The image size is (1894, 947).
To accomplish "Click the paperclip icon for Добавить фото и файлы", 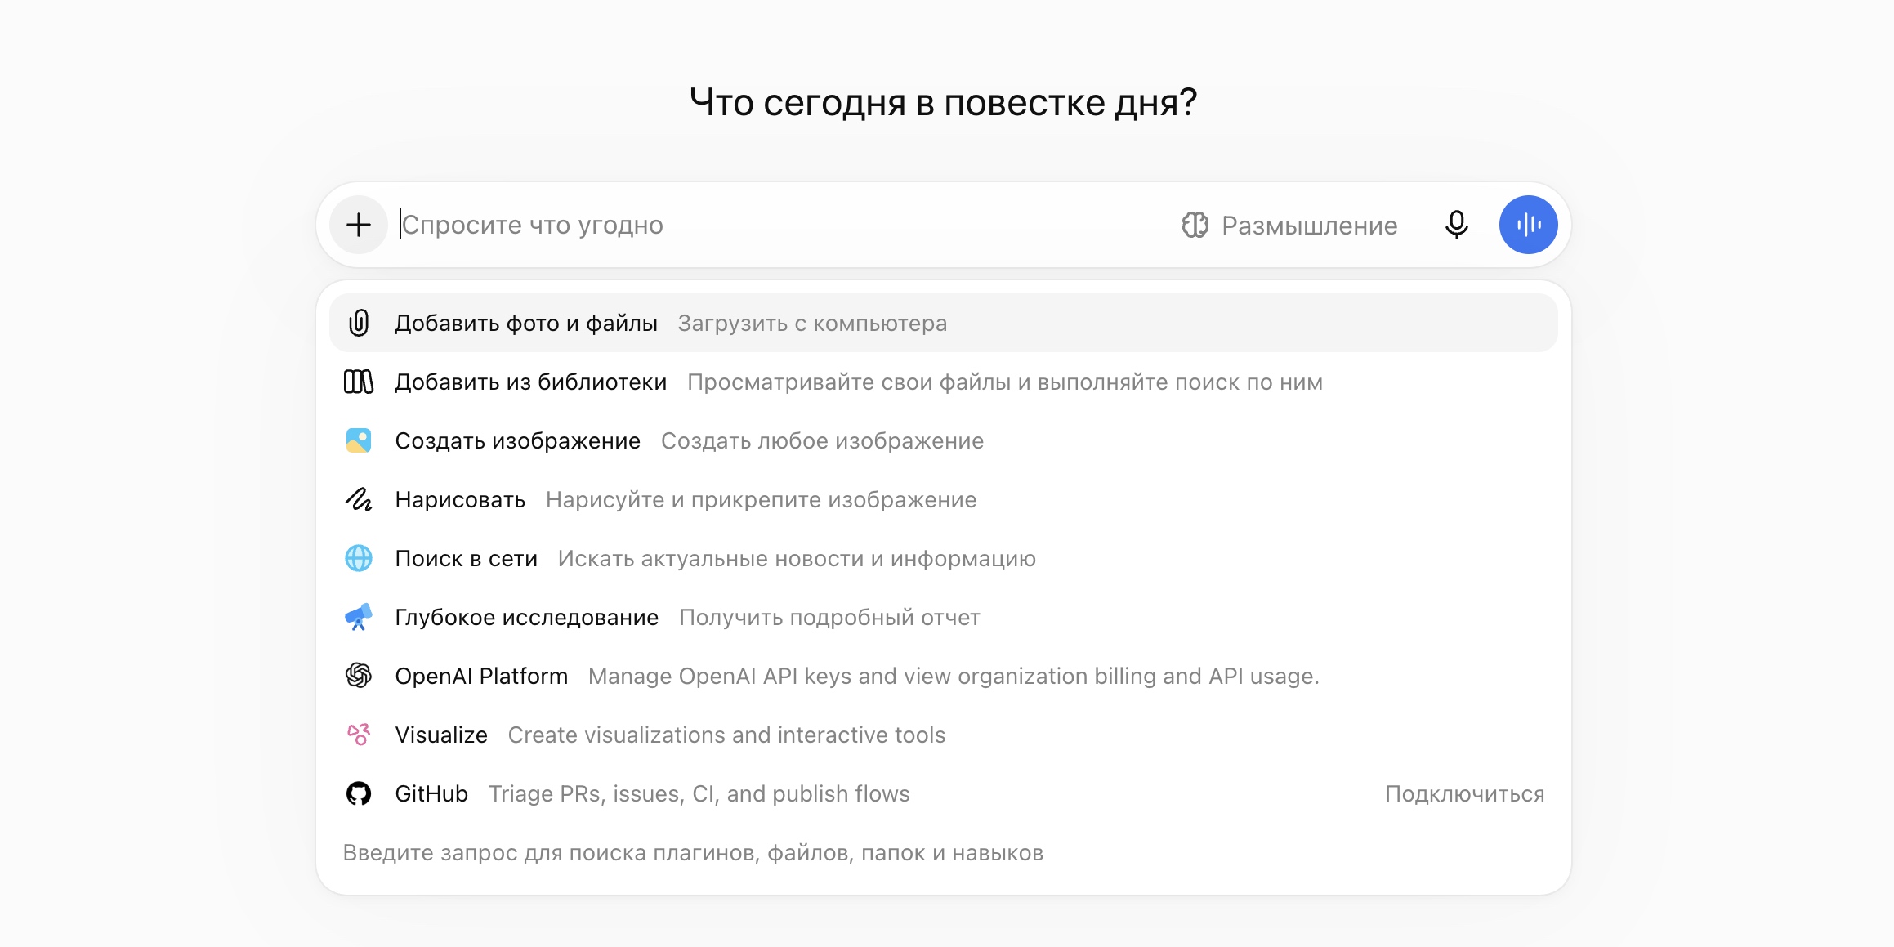I will point(359,323).
